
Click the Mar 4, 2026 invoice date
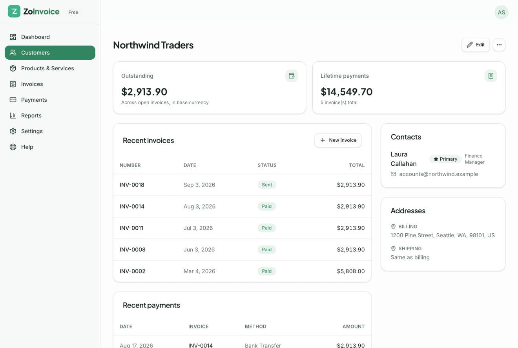tap(199, 271)
